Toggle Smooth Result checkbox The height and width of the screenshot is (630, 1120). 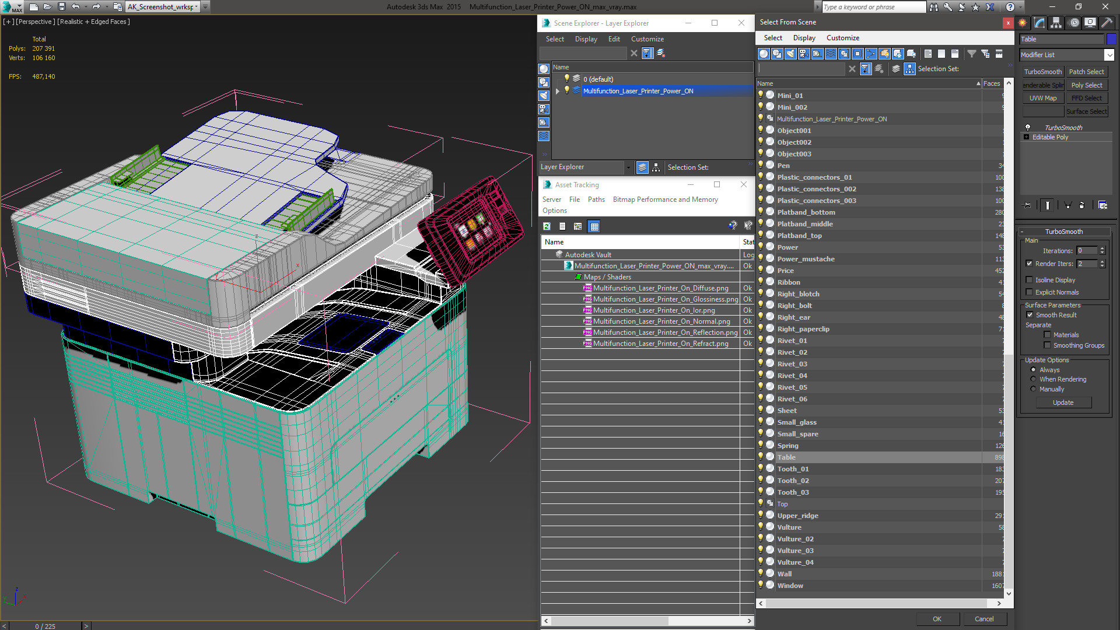[1030, 315]
